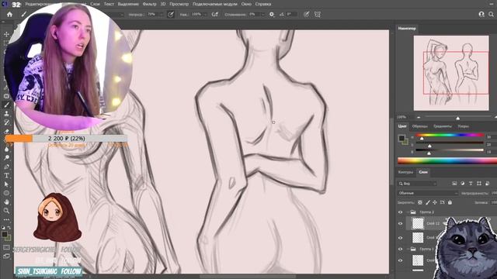Open the Фильтр menu
This screenshot has width=497, height=279.
point(149,4)
